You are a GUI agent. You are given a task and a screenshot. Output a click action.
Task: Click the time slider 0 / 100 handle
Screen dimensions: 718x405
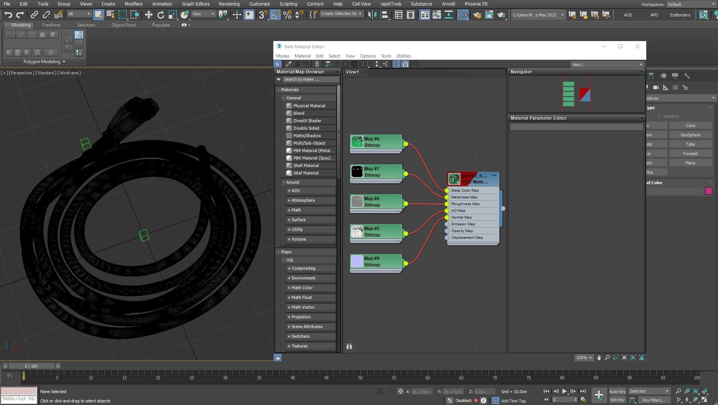point(31,366)
